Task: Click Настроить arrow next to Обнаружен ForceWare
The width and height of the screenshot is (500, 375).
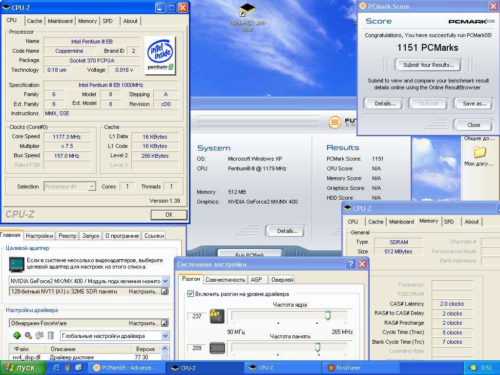Action: [x=165, y=323]
